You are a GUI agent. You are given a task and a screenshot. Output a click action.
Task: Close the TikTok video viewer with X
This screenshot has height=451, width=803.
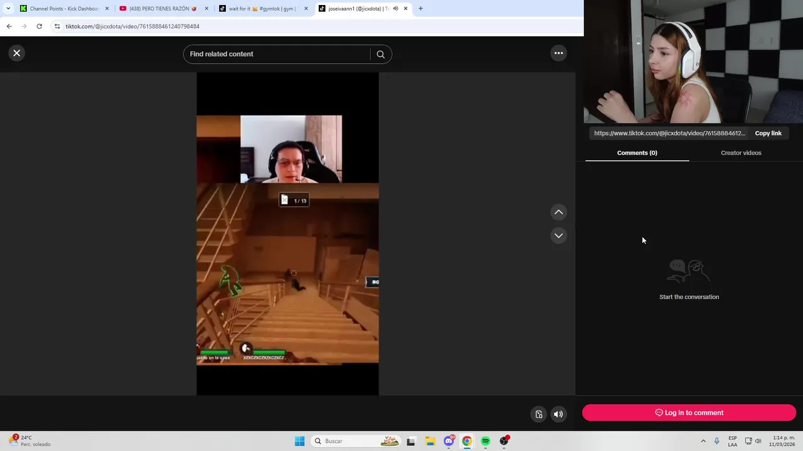click(17, 53)
